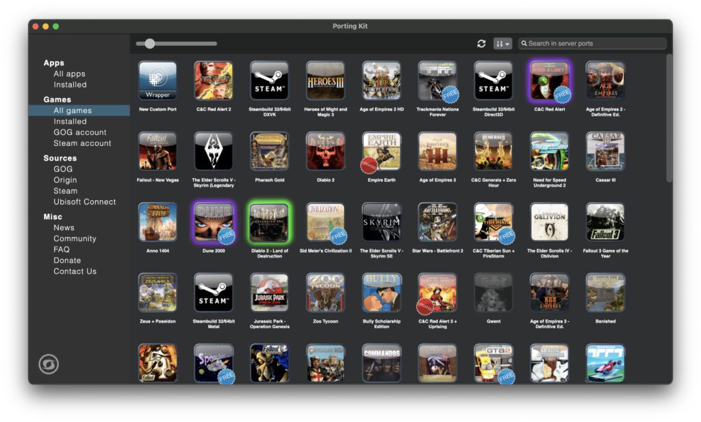Select Ubisoft Connect under Sources
701x422 pixels.
[85, 202]
